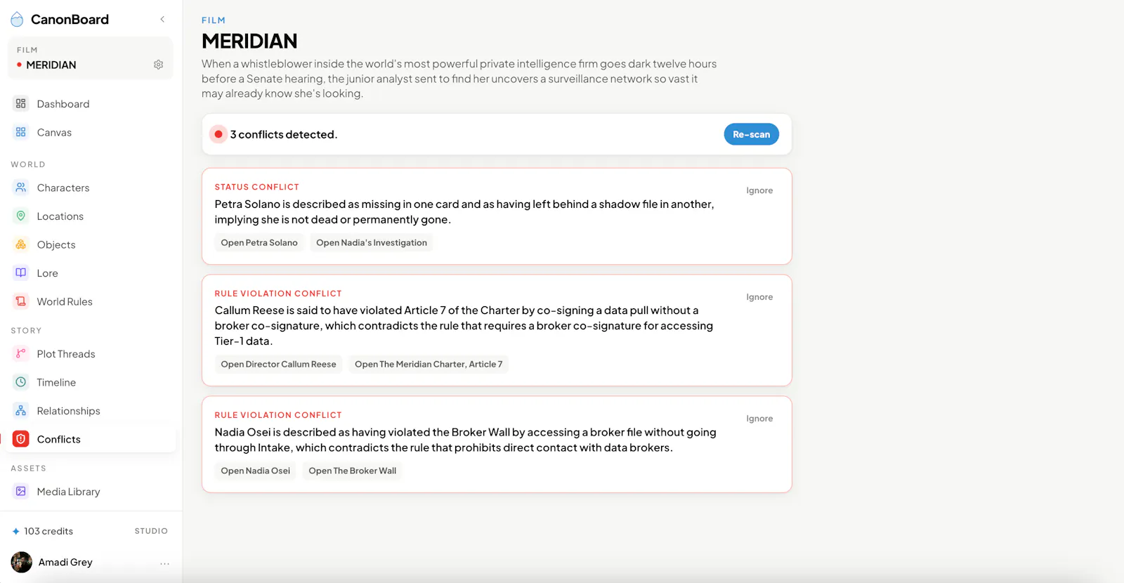1124x583 pixels.
Task: Click Open Petra Solano
Action: coord(259,243)
